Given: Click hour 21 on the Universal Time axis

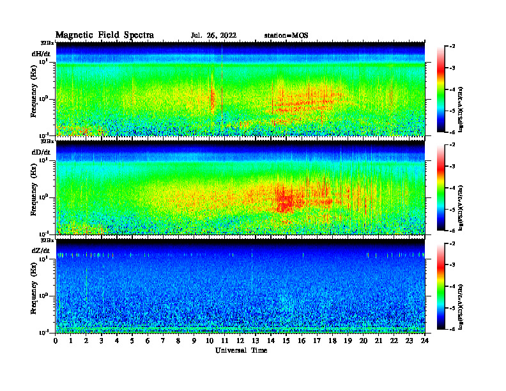Looking at the screenshot, I should click(x=378, y=341).
